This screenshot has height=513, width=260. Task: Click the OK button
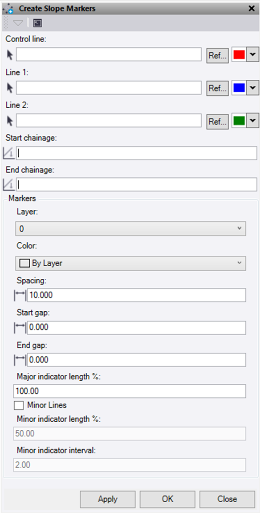click(x=167, y=499)
